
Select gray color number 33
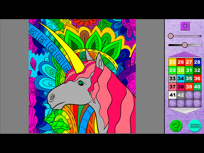(172, 78)
